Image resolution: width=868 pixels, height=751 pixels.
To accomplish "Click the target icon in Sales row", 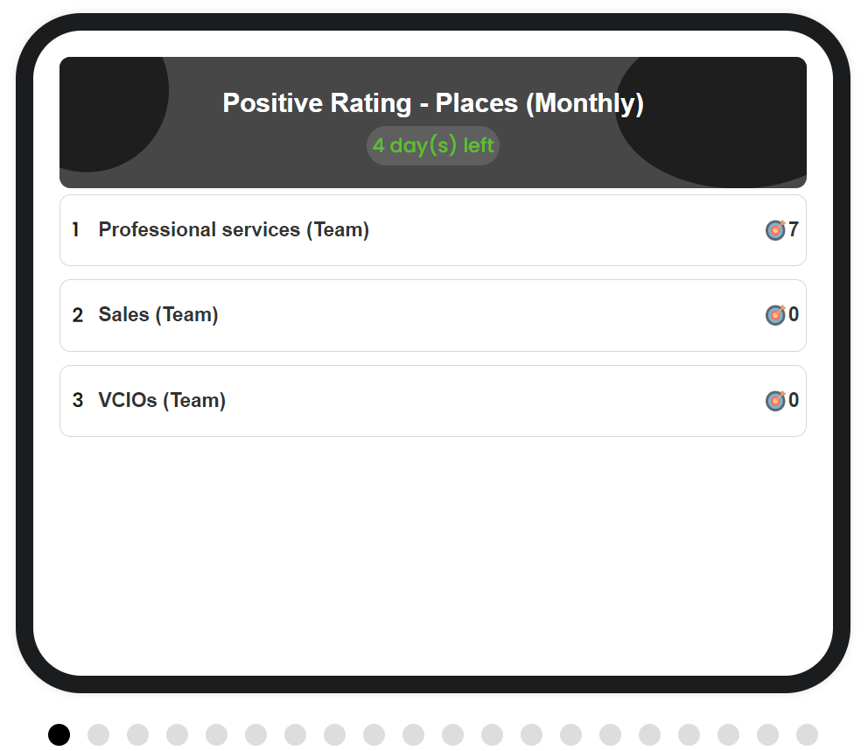I will pos(775,315).
